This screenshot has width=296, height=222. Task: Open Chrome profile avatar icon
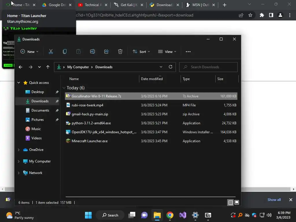coord(280,15)
